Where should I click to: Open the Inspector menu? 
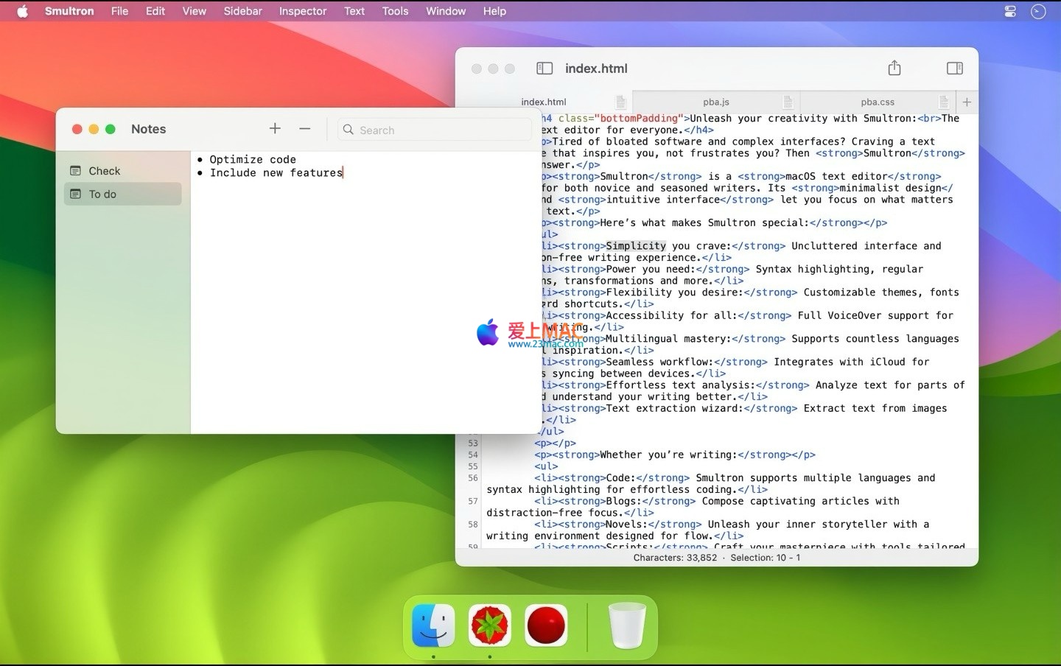coord(302,11)
